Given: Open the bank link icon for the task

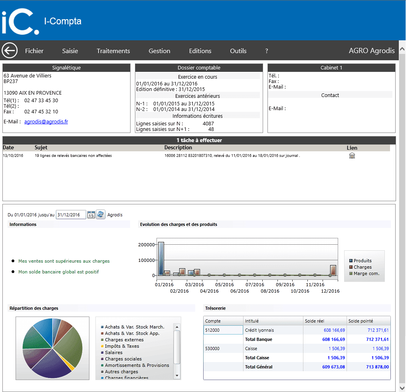Looking at the screenshot, I should click(x=352, y=156).
